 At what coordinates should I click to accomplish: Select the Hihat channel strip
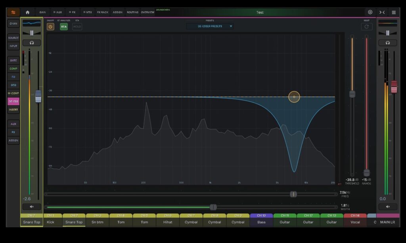click(168, 220)
